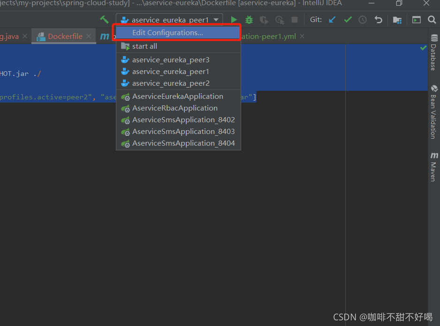Click the Spring icon beside AserviceRbacApplication
Image resolution: width=440 pixels, height=326 pixels.
125,108
